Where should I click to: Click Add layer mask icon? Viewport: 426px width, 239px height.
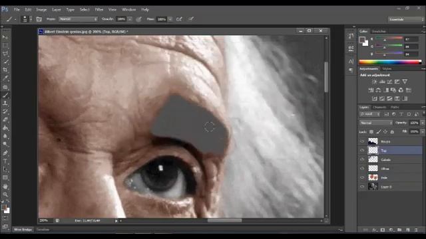383,230
